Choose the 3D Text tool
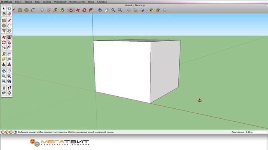 tap(9, 65)
